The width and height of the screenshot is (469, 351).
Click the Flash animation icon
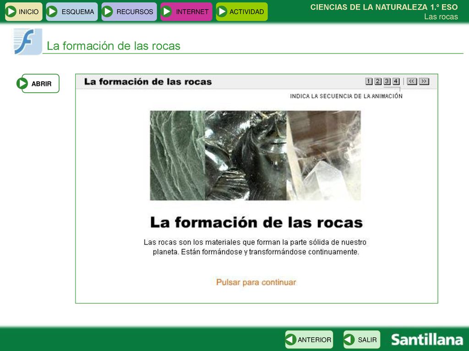[27, 42]
